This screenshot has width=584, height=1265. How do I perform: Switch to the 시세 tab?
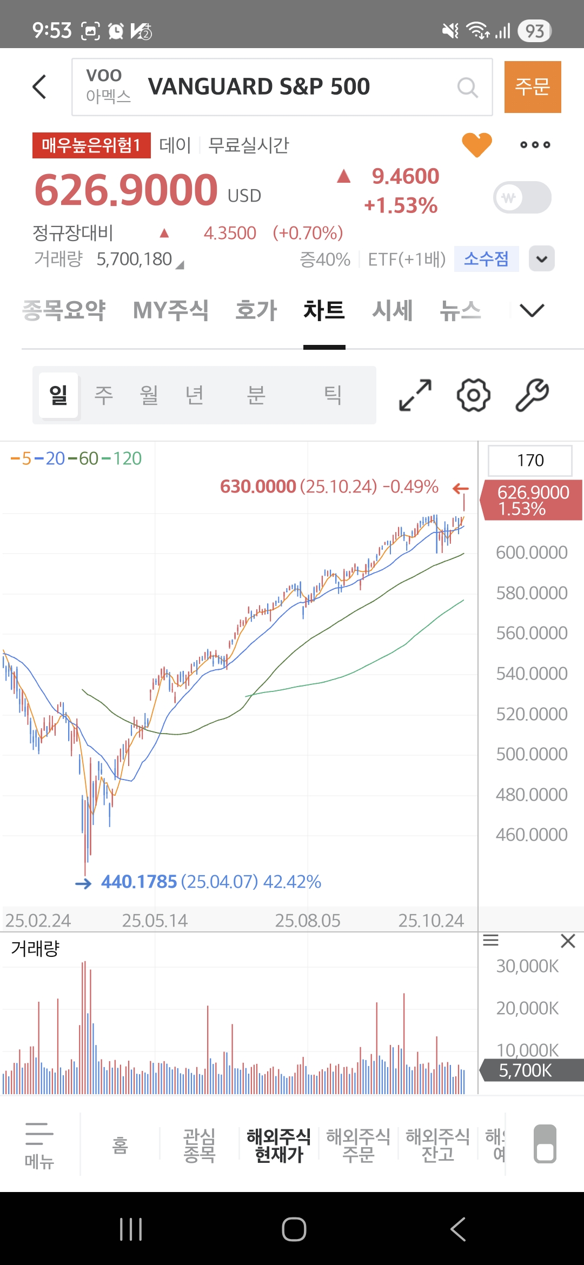pos(392,310)
